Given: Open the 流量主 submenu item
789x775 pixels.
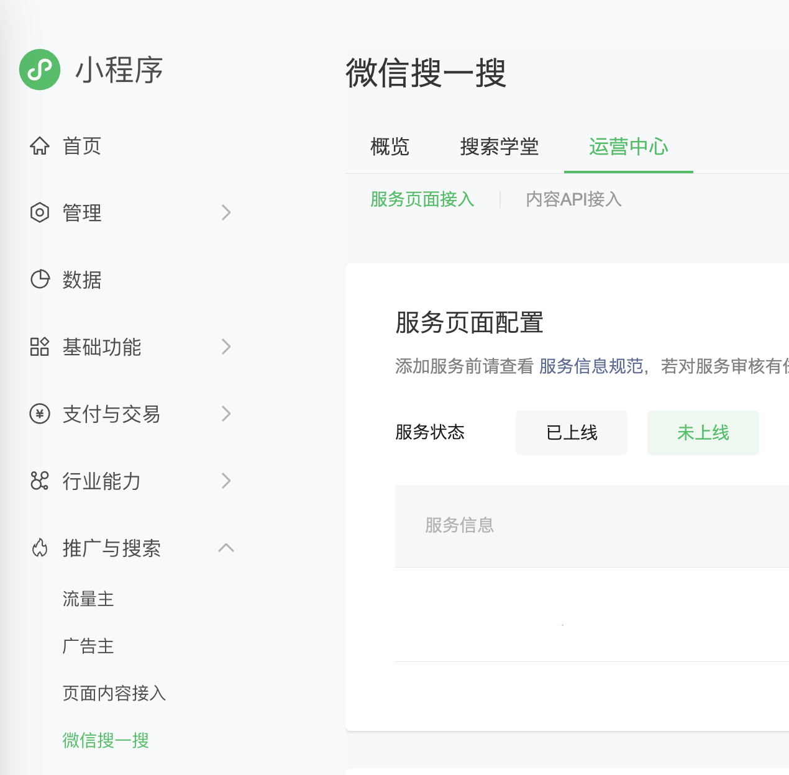Looking at the screenshot, I should pos(88,599).
